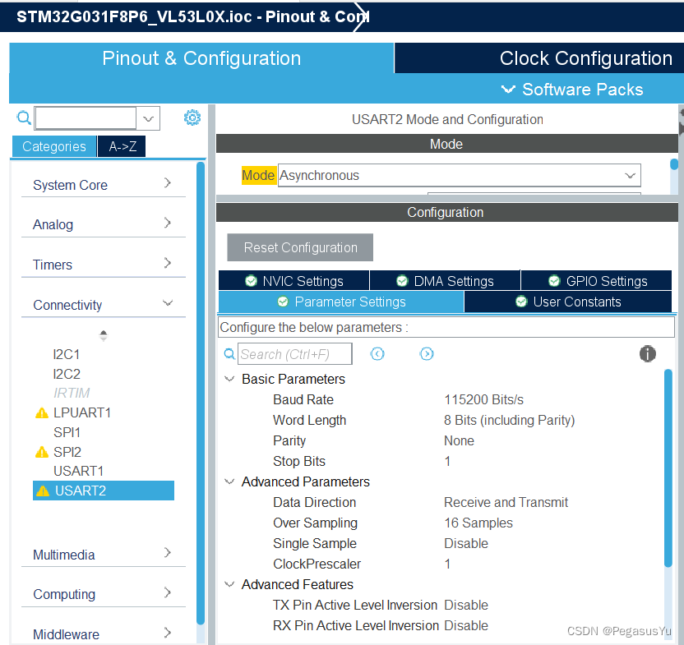Screen dimensions: 684x645
Task: Click the parameter Search (Ctrl+F) field
Action: [295, 353]
